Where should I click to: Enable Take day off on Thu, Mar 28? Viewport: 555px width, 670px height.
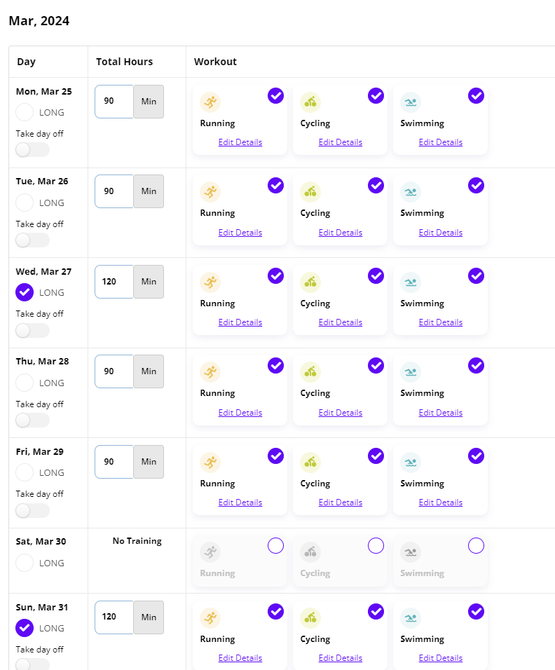tap(32, 420)
